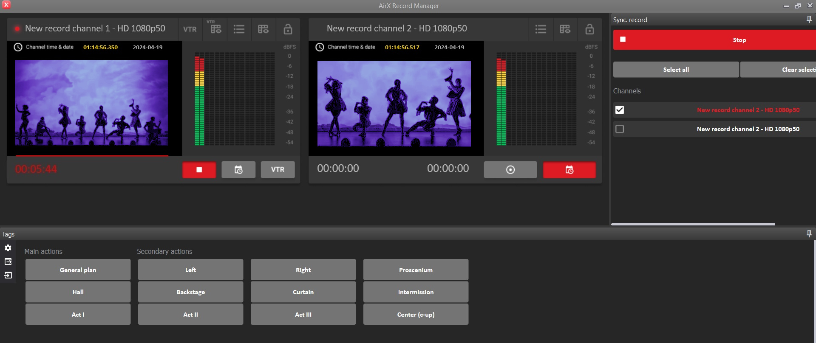The image size is (816, 343).
Task: Click channel 2 timecode 01:14:56.517
Action: tap(402, 47)
